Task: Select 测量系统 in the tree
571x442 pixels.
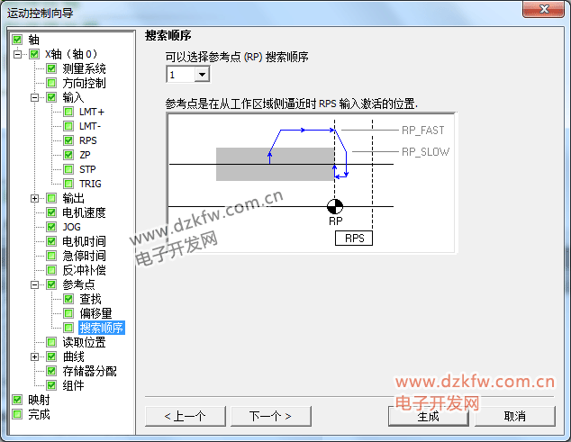Action: 84,68
